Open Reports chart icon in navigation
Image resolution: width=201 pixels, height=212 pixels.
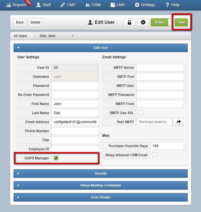coord(8,5)
